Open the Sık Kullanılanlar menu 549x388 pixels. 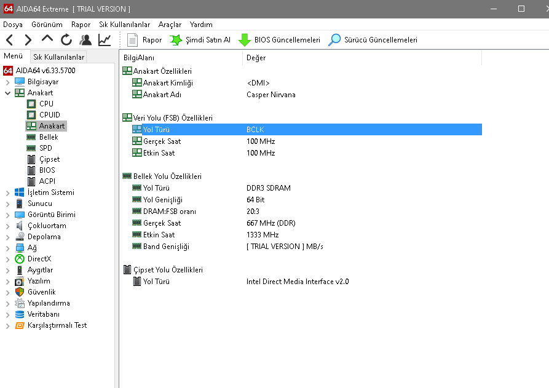tap(124, 25)
